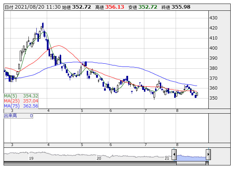Click the 2019 marker in overview chart
The image size is (235, 169).
tap(31, 158)
